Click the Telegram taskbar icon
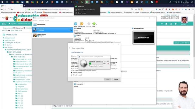Screen dimensions: 195x109 pyautogui.click(x=92, y=2)
